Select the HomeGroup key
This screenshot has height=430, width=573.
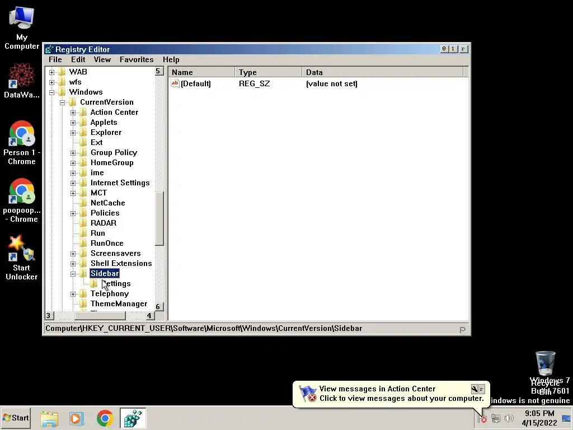[112, 163]
